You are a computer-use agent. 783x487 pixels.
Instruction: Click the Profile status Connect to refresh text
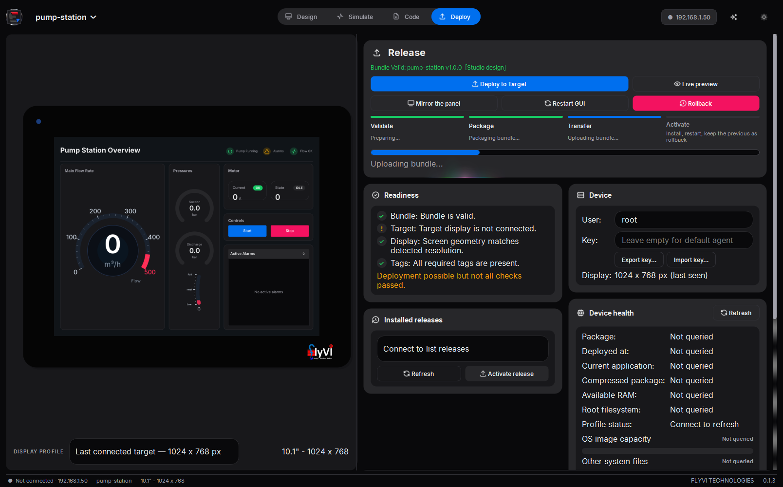tap(704, 424)
